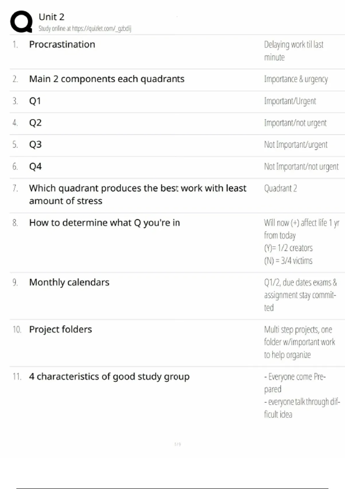Open the quizlet.com study link
The width and height of the screenshot is (345, 489).
coord(101,28)
